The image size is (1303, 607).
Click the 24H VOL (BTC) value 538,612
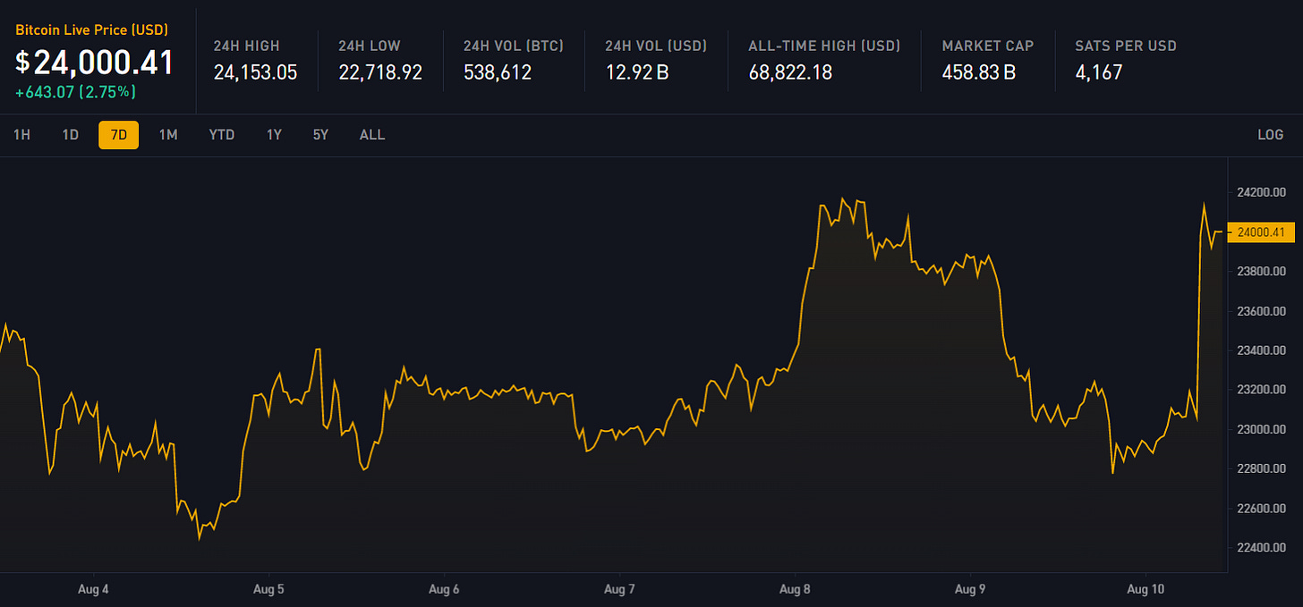(498, 72)
